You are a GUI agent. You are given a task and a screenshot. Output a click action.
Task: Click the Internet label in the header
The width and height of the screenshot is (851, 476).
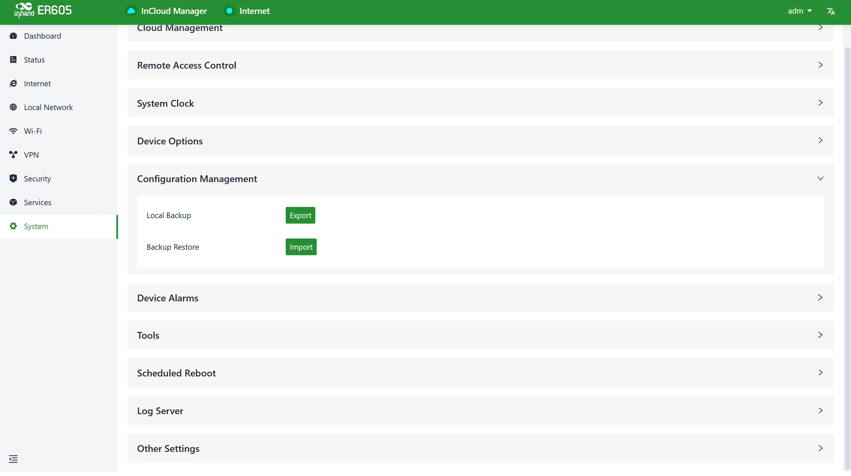pos(254,11)
